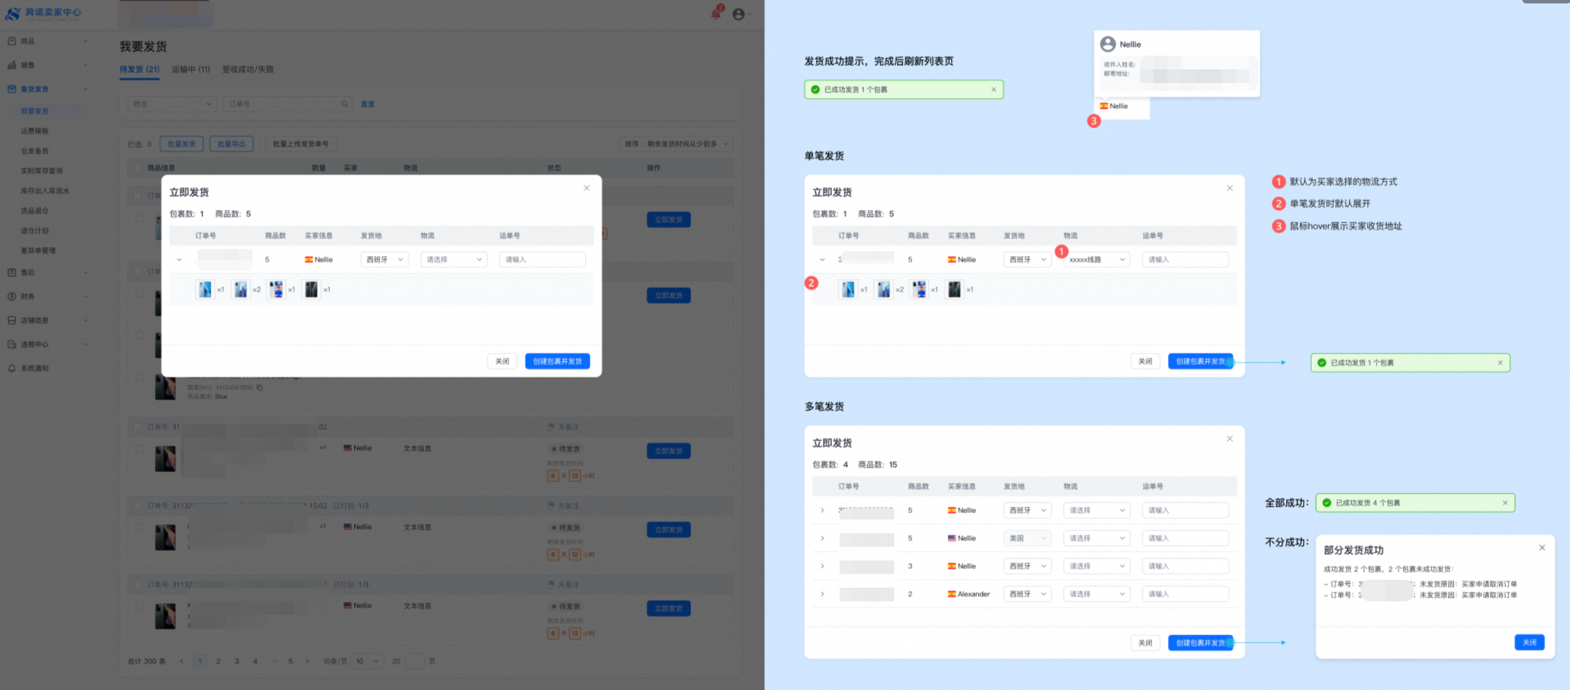This screenshot has width=1570, height=690.
Task: Click the 运单号 input in left dialog
Action: tap(542, 259)
